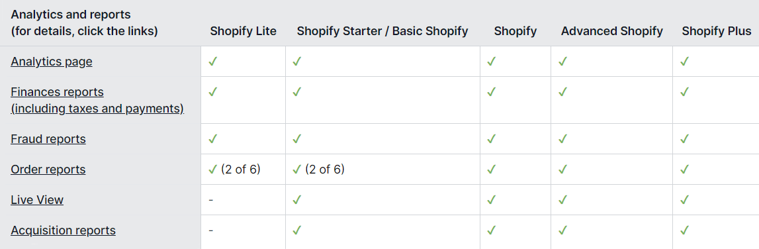Image resolution: width=759 pixels, height=249 pixels.
Task: Click the Finances reports checkmark under Shopify column
Action: 492,91
